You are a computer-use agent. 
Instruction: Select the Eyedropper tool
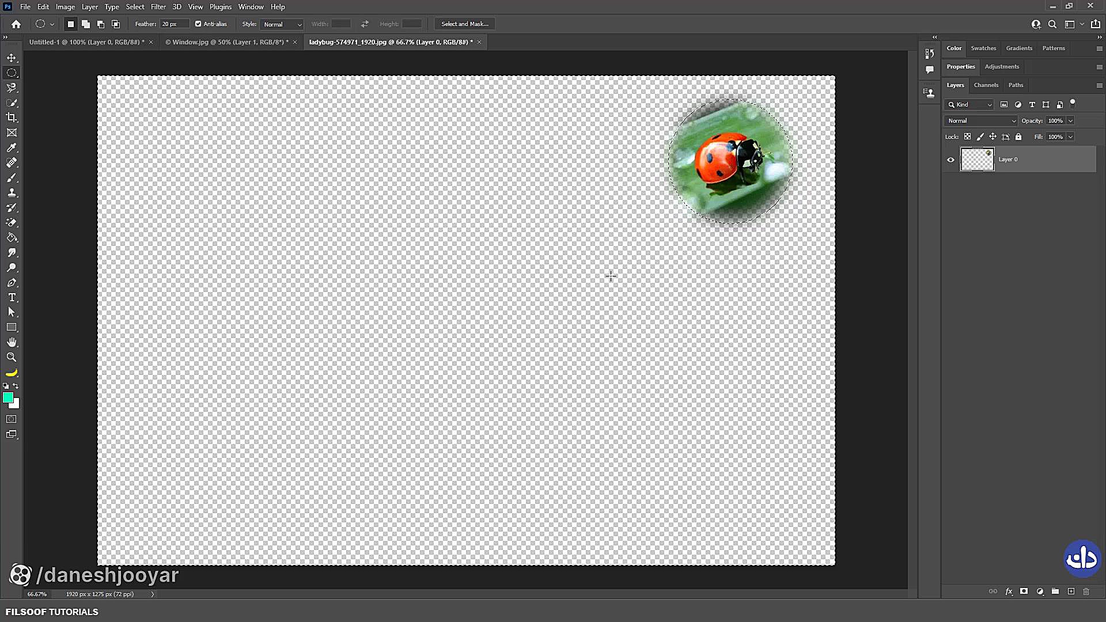point(12,148)
